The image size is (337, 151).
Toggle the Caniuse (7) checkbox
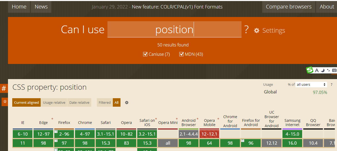145,54
